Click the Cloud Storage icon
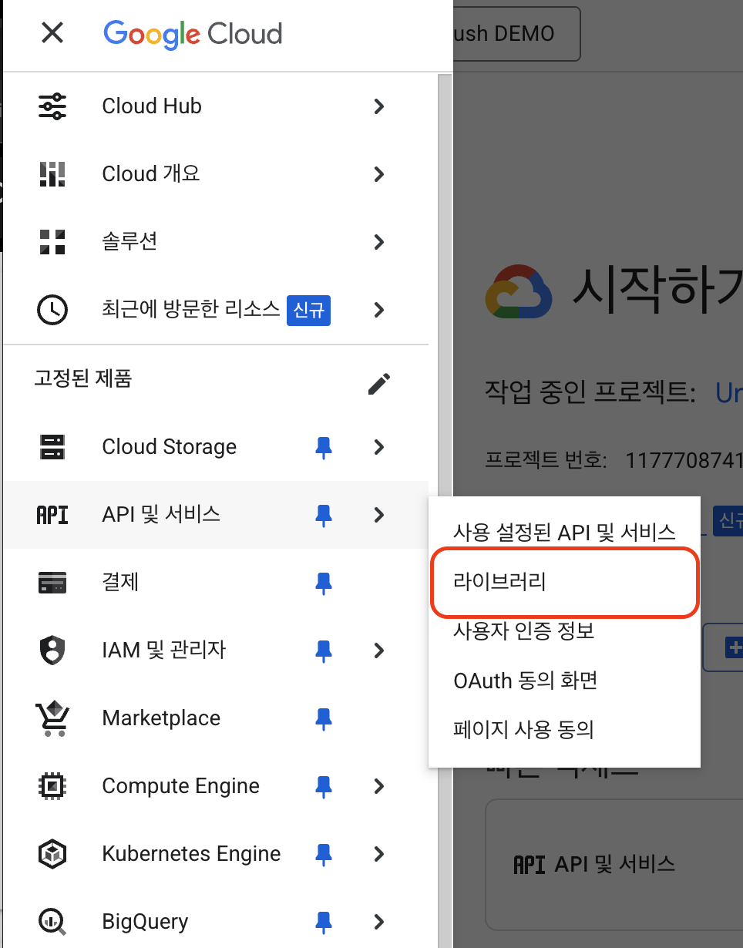743x948 pixels. click(x=52, y=447)
